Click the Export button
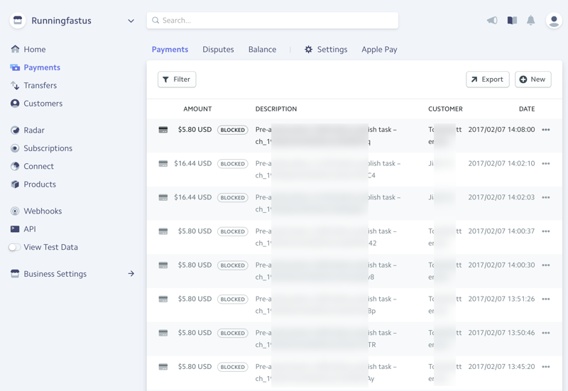The image size is (568, 391). tap(488, 79)
